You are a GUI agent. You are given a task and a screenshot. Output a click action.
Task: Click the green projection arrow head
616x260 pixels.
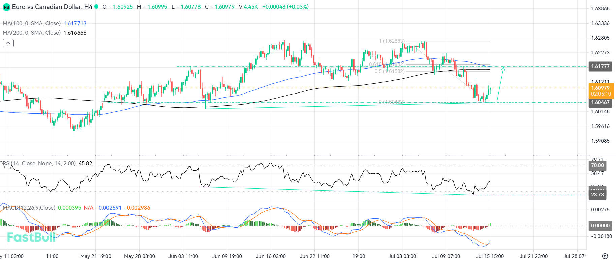[503, 69]
